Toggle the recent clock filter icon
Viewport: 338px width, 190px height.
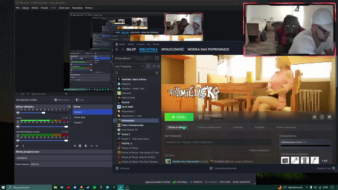[x=154, y=66]
